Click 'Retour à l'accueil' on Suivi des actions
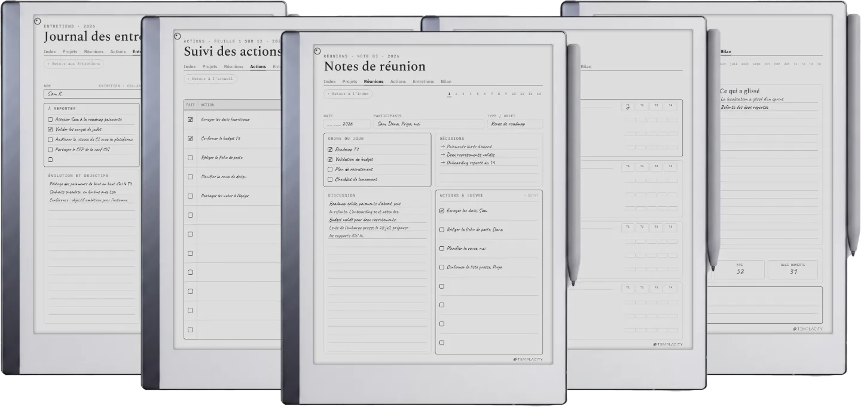Image resolution: width=861 pixels, height=407 pixels. [x=210, y=79]
